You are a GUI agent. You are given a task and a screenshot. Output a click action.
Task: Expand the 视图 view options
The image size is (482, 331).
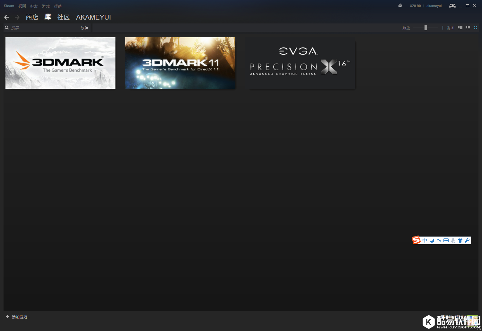point(22,5)
